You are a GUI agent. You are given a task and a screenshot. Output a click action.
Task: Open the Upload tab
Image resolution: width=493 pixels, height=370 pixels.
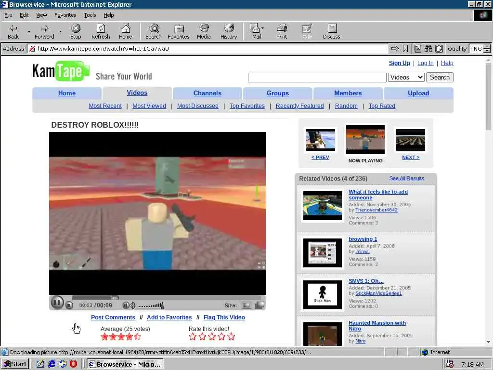click(x=418, y=93)
